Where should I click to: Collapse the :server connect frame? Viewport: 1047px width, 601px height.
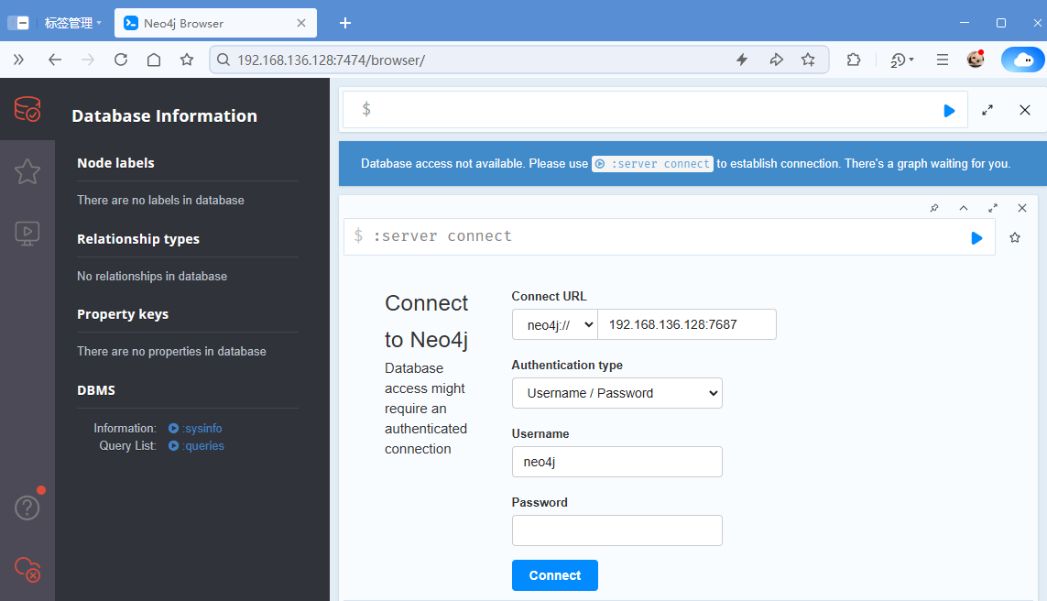pyautogui.click(x=964, y=208)
